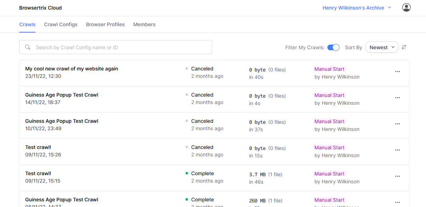The height and width of the screenshot is (207, 426).
Task: Open the Browser Profiles tab
Action: (x=105, y=24)
